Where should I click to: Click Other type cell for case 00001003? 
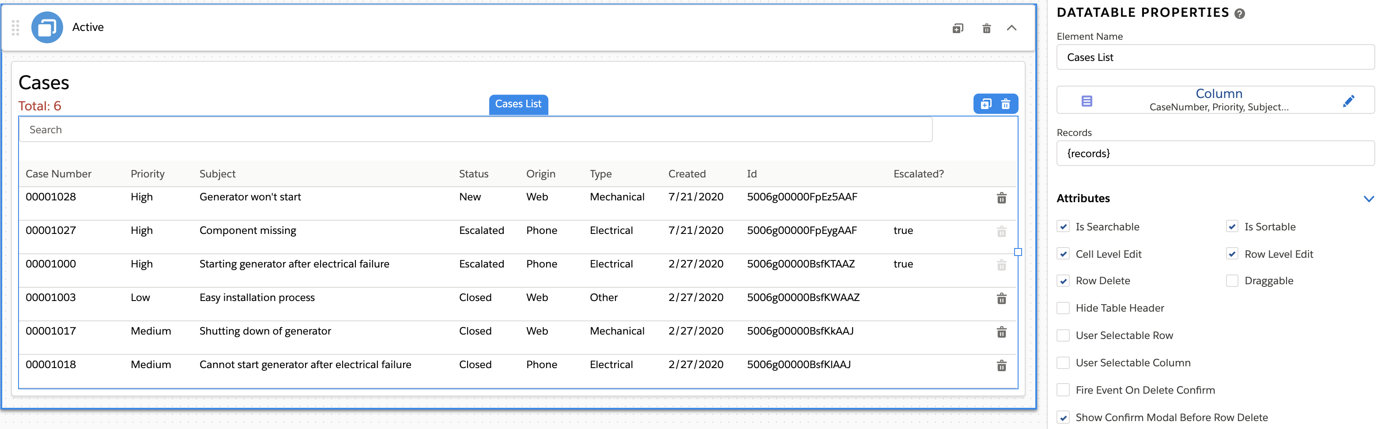[x=604, y=297]
